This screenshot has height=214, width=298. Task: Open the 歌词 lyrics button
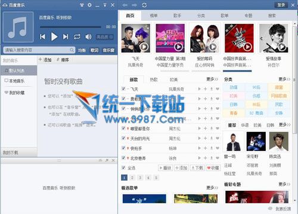click(x=94, y=50)
